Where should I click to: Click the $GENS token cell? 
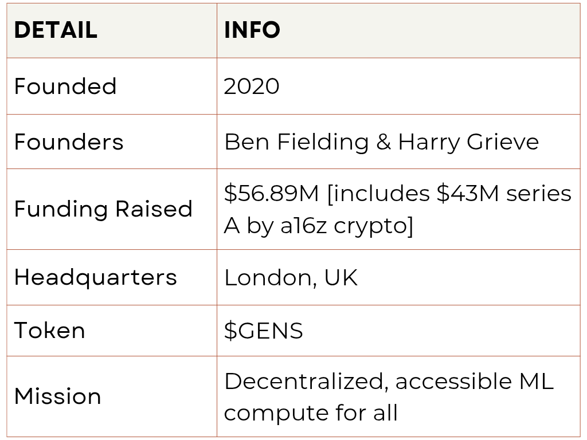coord(264,331)
